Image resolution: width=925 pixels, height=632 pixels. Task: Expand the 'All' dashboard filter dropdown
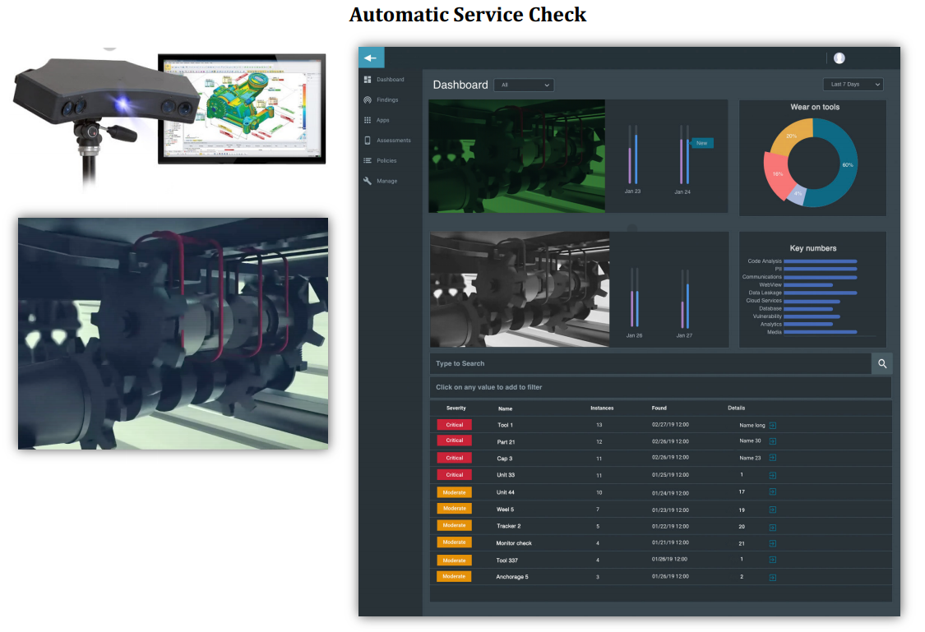pyautogui.click(x=525, y=85)
